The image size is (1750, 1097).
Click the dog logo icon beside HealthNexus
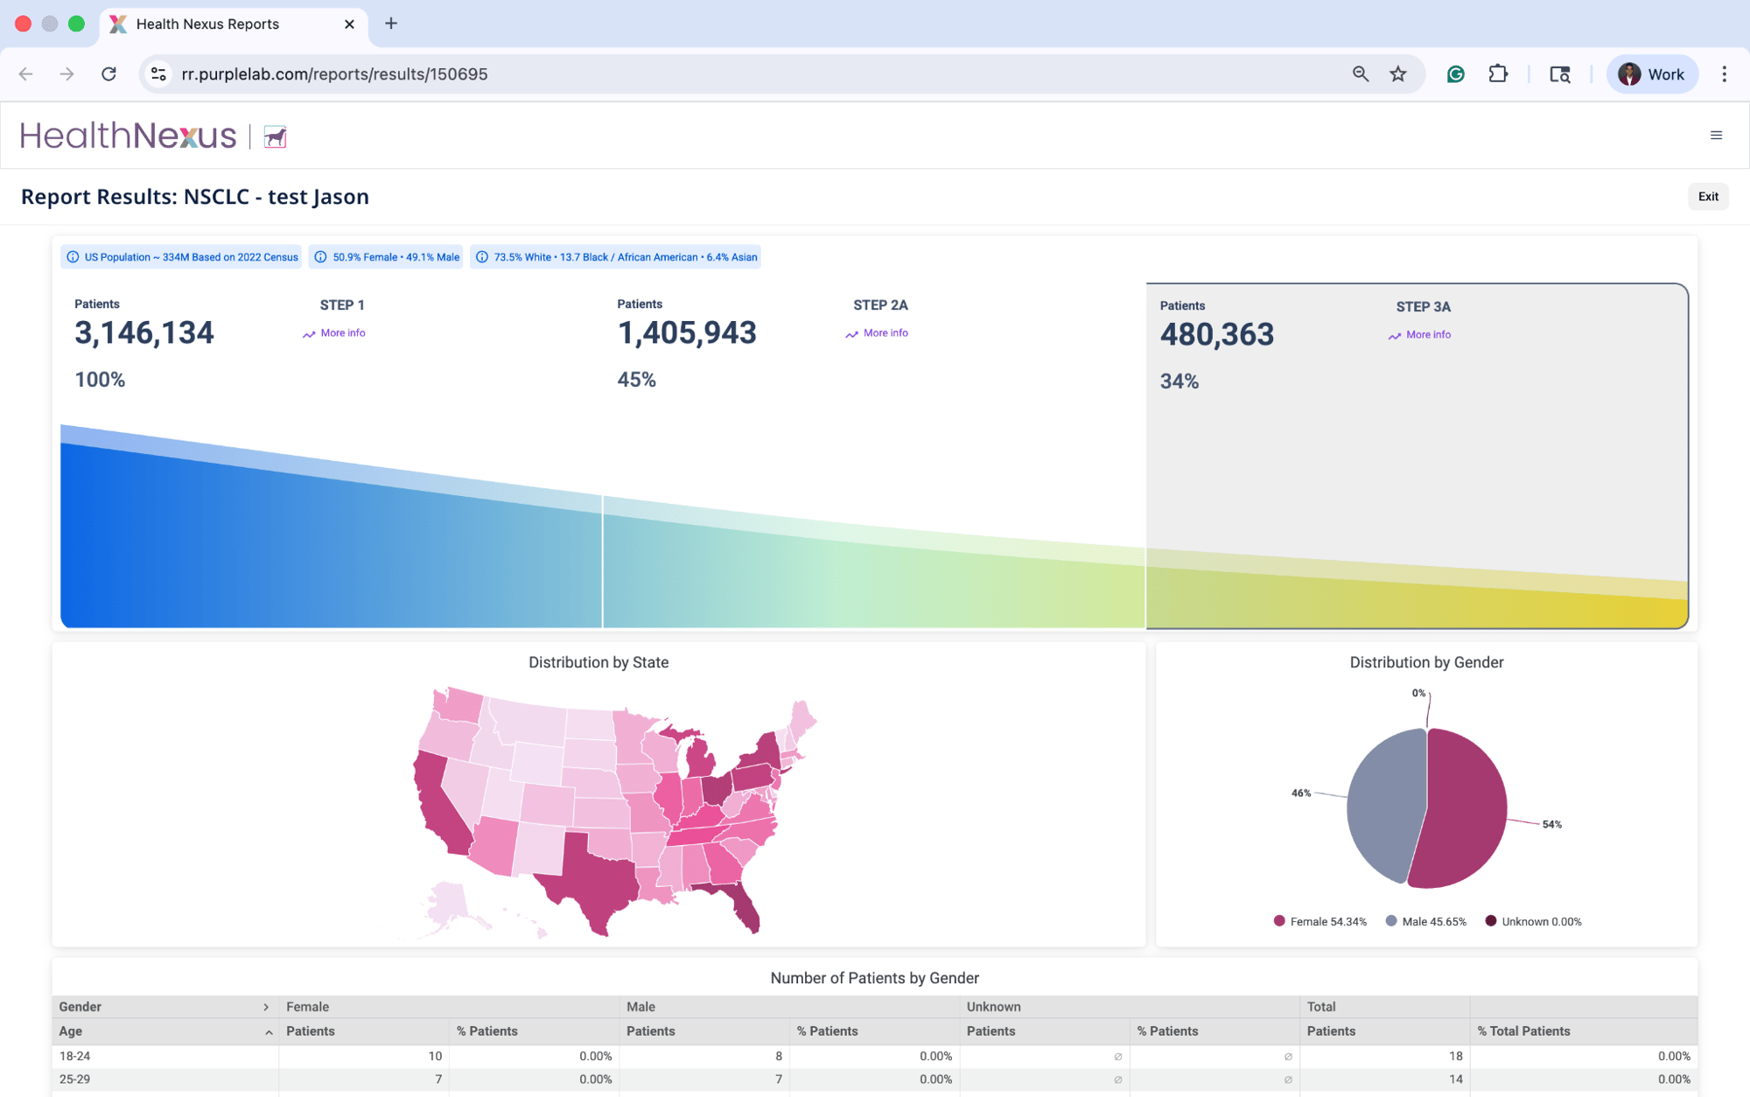[276, 137]
